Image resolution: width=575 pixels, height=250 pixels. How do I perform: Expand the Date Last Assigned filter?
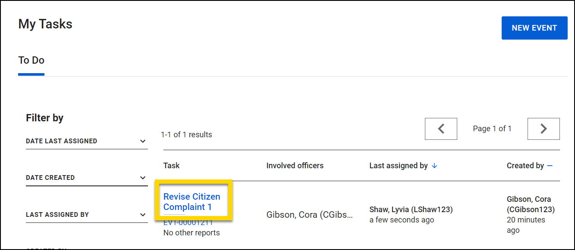(86, 141)
